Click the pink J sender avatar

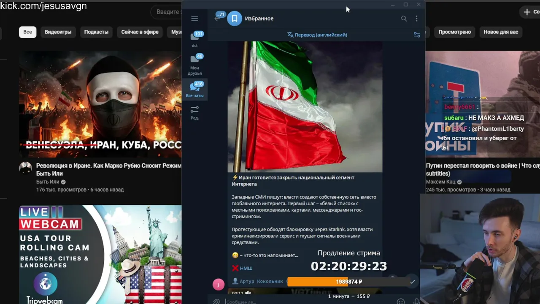tap(218, 284)
